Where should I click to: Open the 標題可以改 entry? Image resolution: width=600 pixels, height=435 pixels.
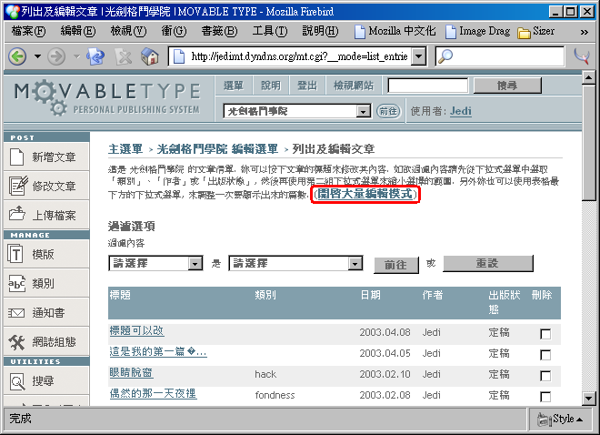(136, 330)
